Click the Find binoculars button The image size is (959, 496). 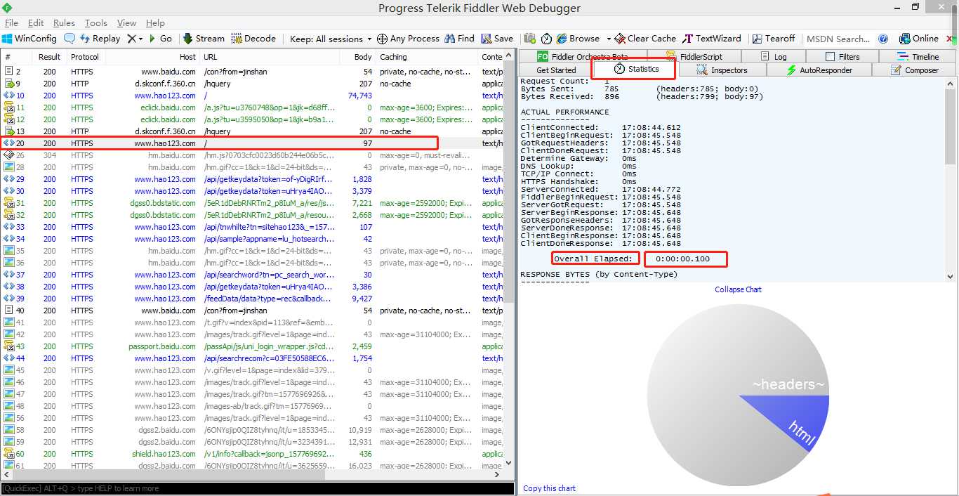(459, 39)
